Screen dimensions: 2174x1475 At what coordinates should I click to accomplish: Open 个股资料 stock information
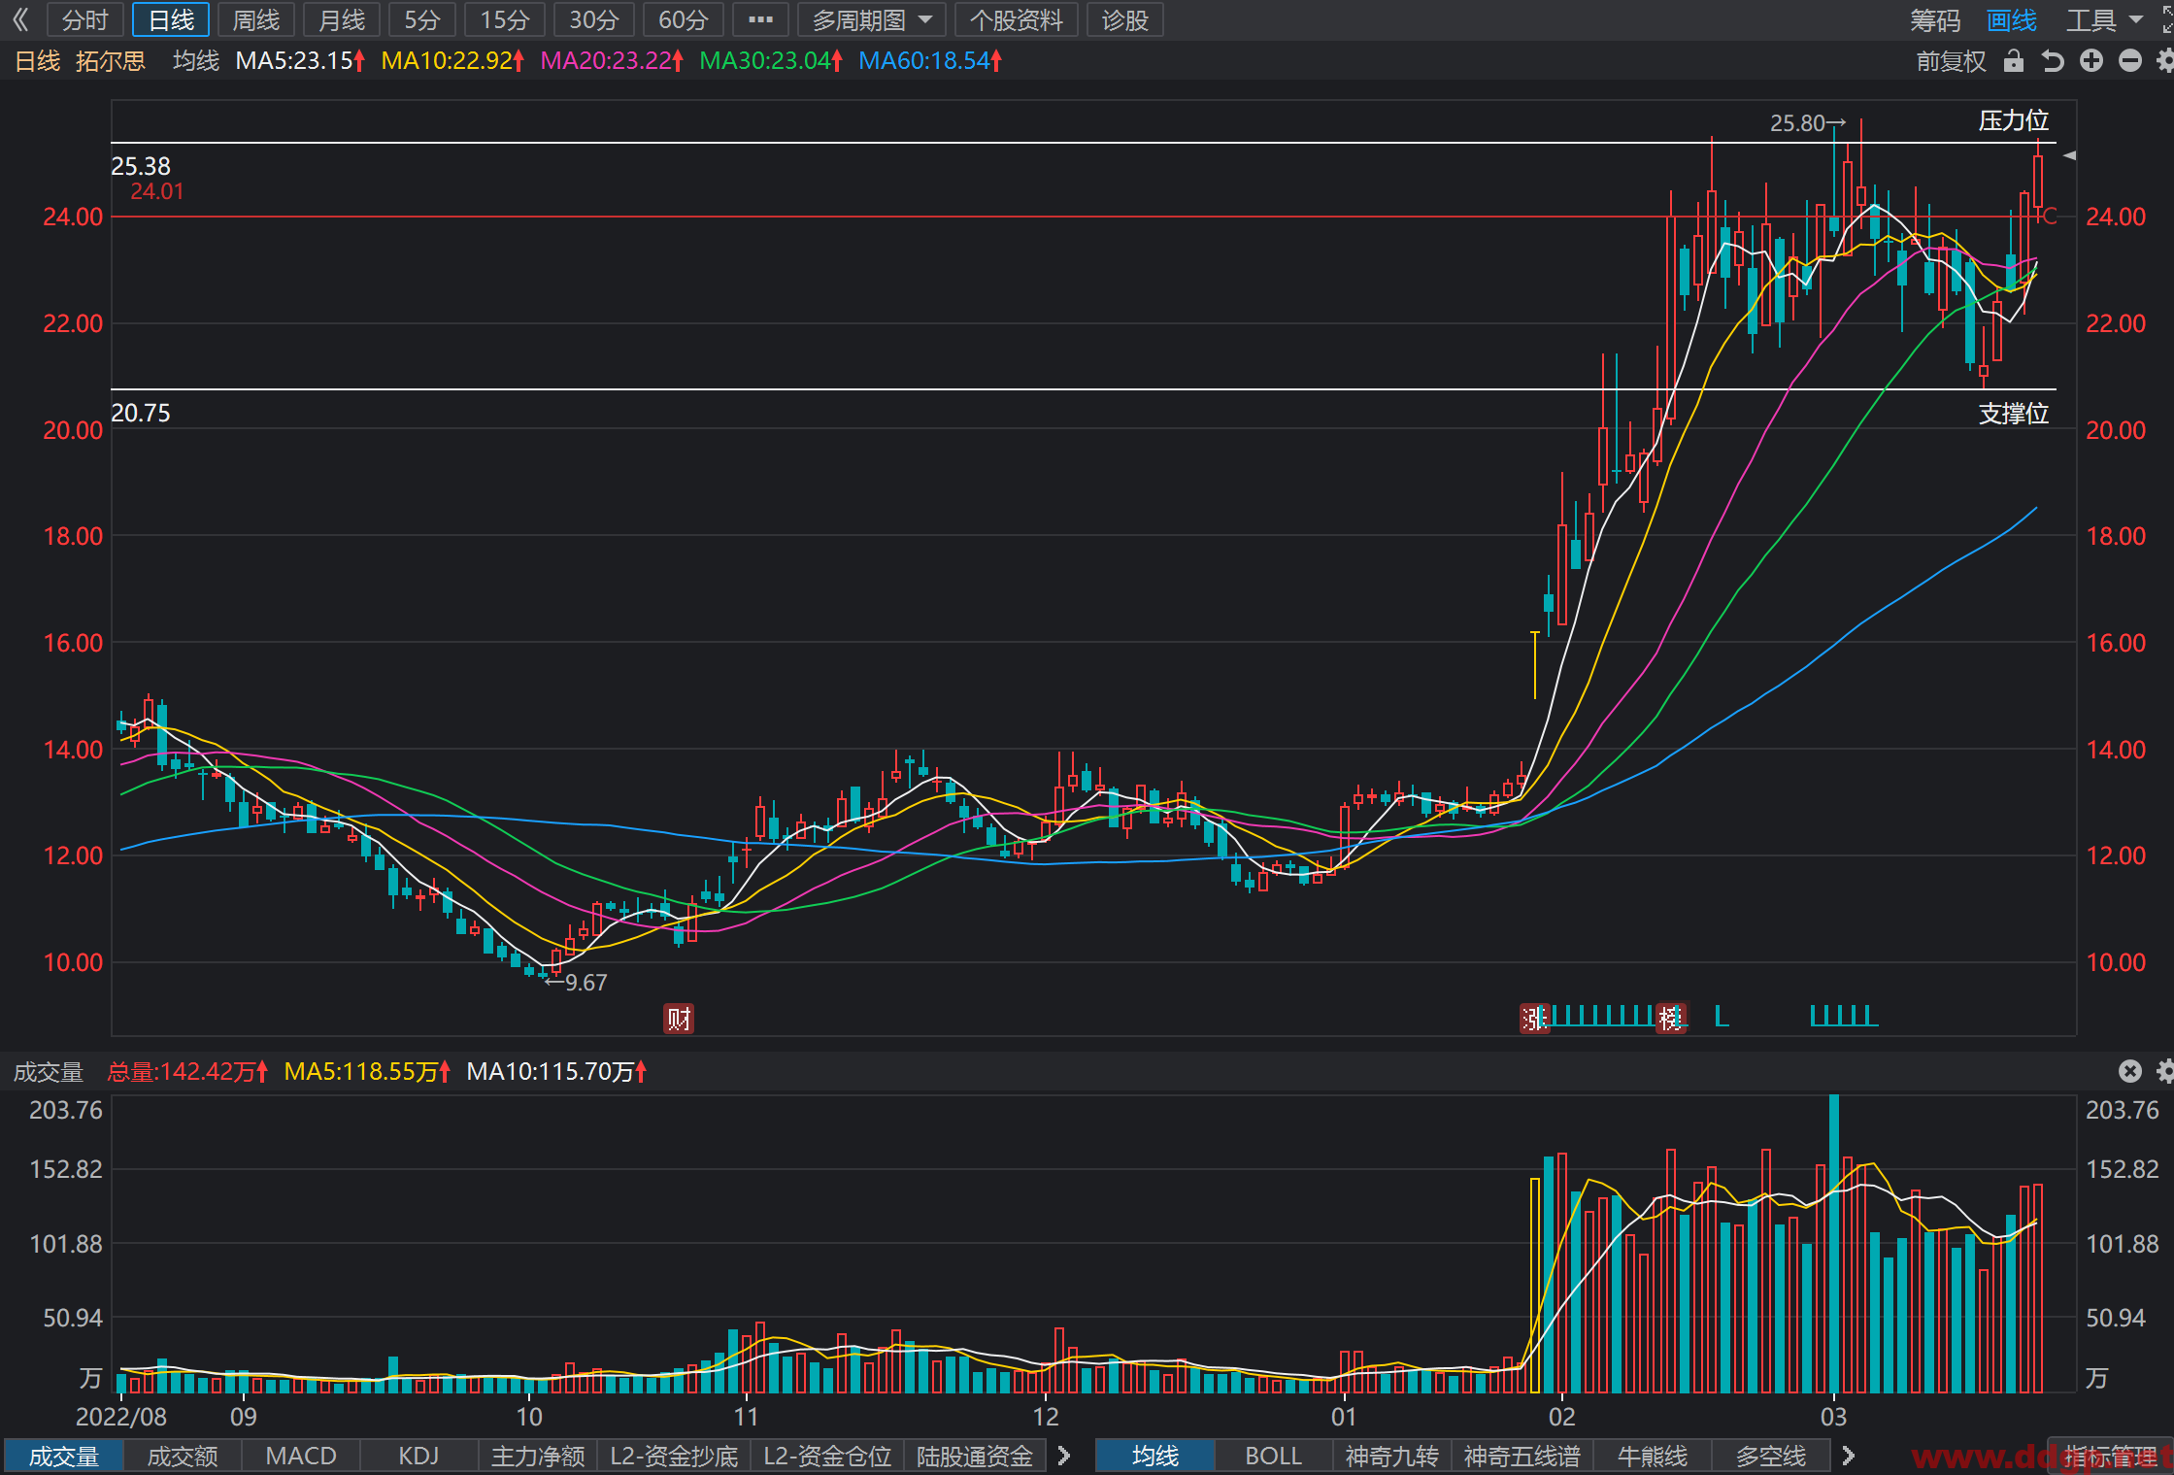pyautogui.click(x=1016, y=19)
